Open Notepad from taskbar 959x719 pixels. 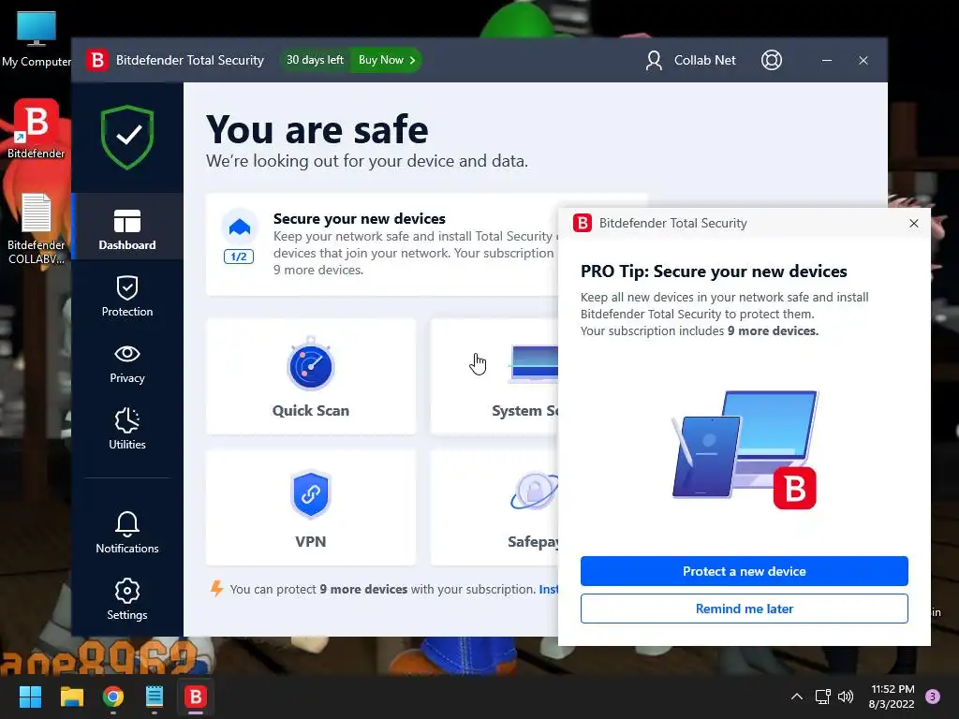155,697
